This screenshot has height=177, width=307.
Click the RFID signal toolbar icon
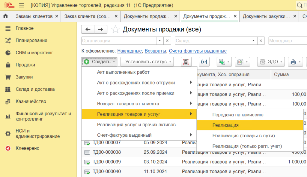pyautogui.click(x=204, y=62)
